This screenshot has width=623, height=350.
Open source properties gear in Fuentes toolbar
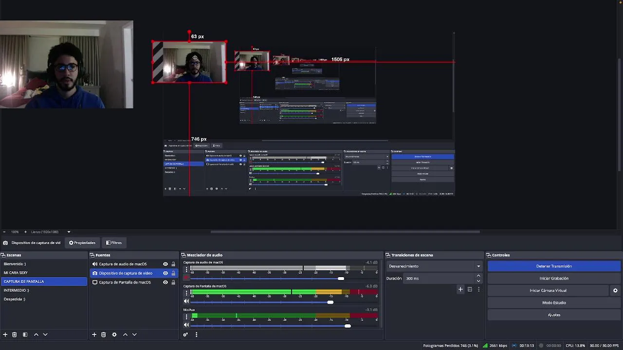pyautogui.click(x=114, y=334)
